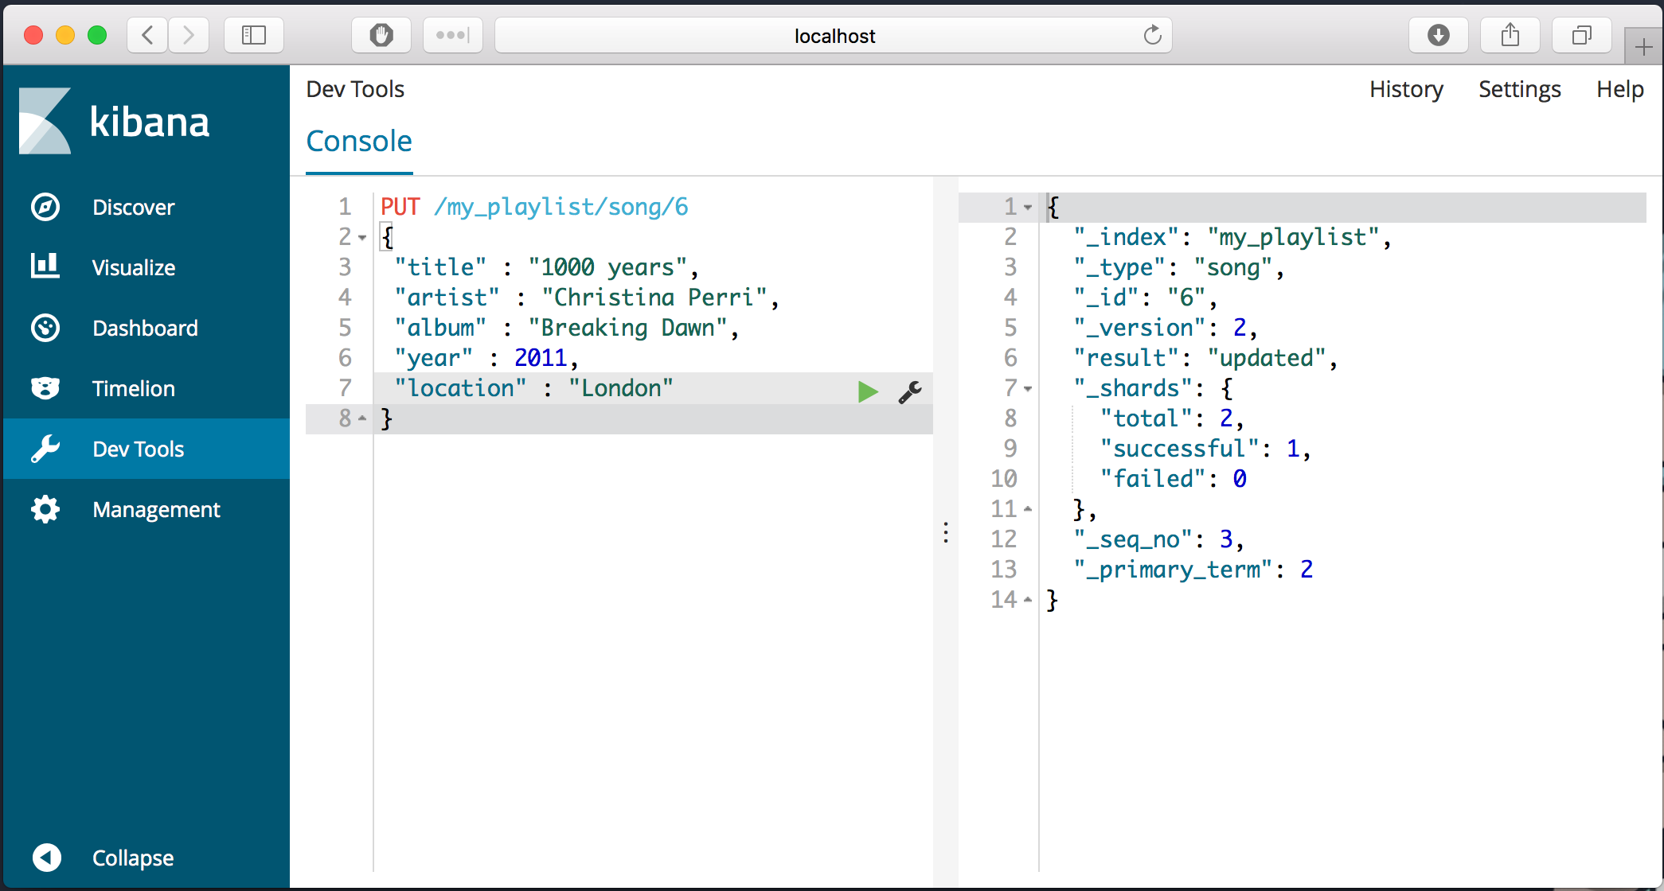Open the Dashboard section
This screenshot has width=1664, height=891.
coord(145,328)
